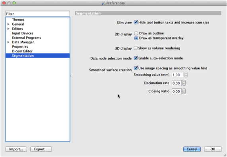Click the 3D display label
The image size is (227, 157).
123,48
